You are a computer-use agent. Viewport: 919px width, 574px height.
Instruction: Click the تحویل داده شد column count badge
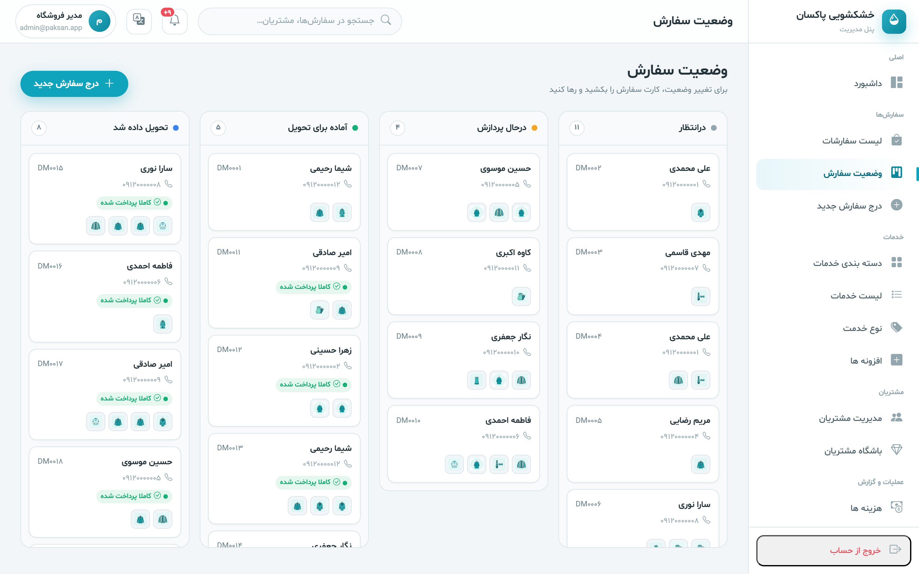pyautogui.click(x=39, y=128)
